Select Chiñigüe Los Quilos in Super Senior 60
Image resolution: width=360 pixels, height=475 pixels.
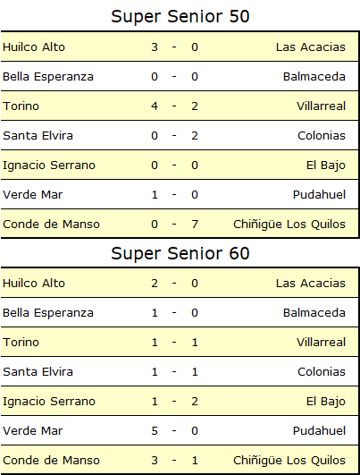tap(289, 461)
